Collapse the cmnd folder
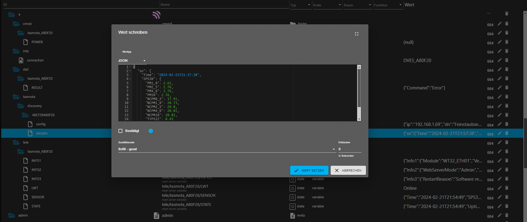527x222 pixels. (x=16, y=24)
